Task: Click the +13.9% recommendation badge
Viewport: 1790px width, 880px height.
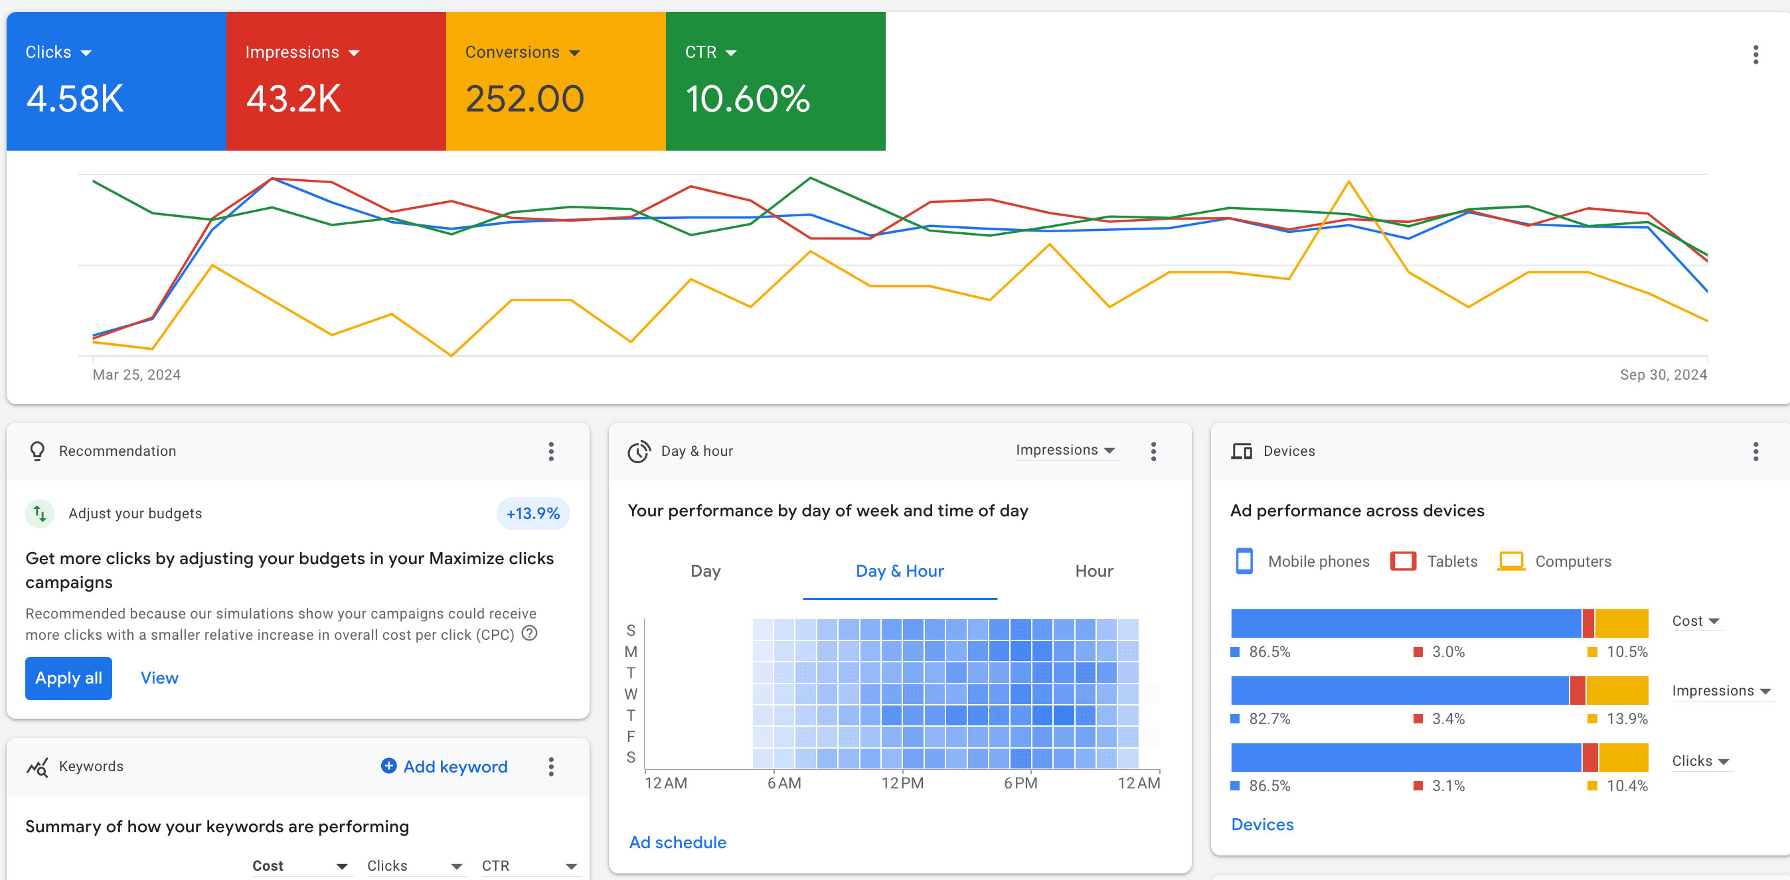Action: pos(533,514)
